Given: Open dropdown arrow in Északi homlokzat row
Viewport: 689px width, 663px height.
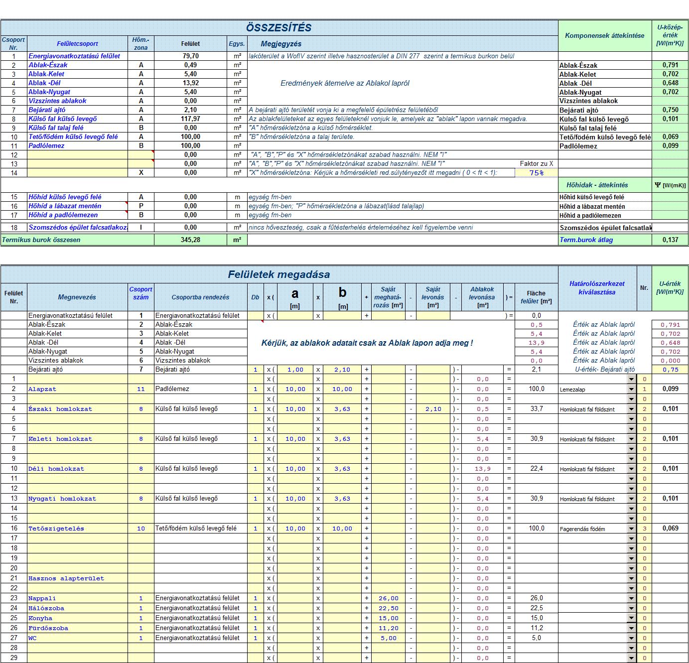Looking at the screenshot, I should pyautogui.click(x=631, y=409).
